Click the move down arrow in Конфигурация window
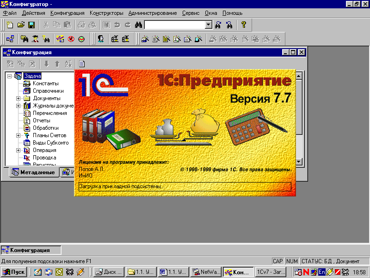370x278 pixels. tap(47, 64)
